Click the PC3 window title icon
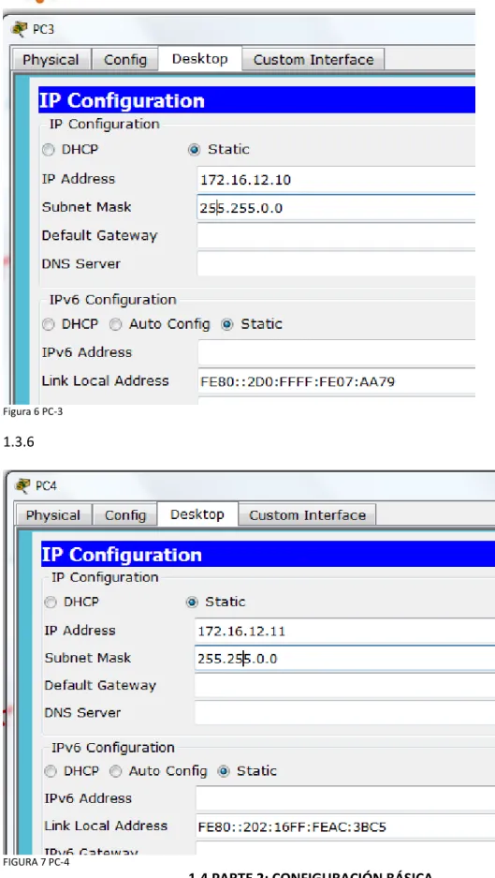Viewport: 495px width, 878px height. click(22, 29)
